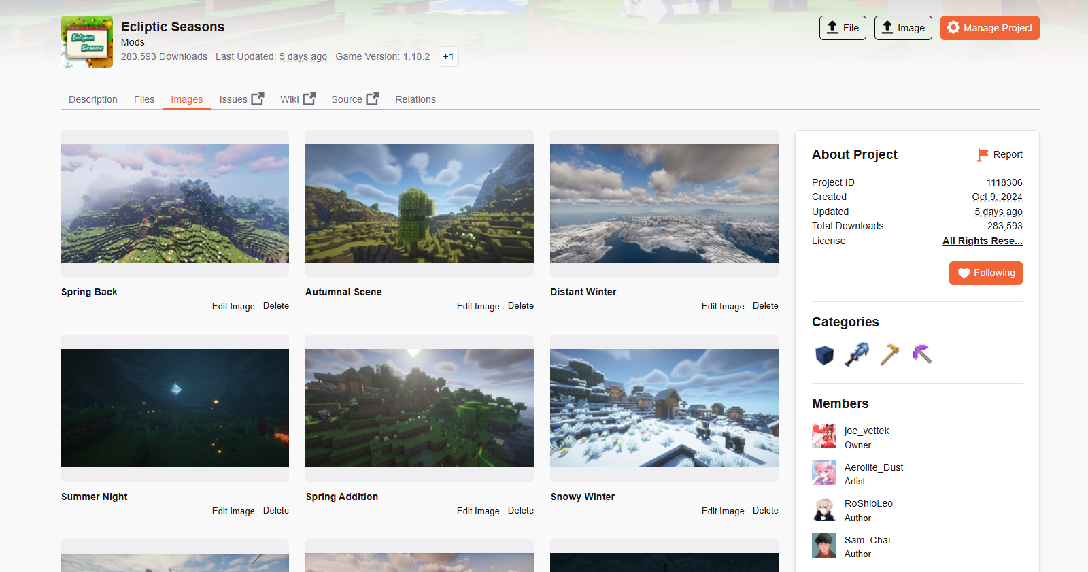Click the sword category icon
1088x572 pixels.
tap(857, 354)
